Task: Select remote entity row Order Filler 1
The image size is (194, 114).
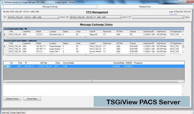Action: 93,51
